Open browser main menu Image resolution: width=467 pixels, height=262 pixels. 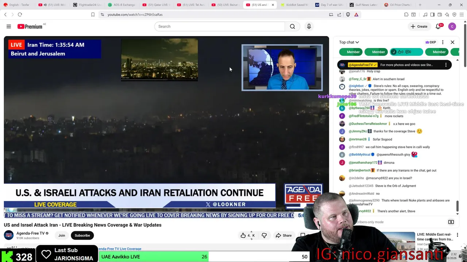tap(462, 15)
